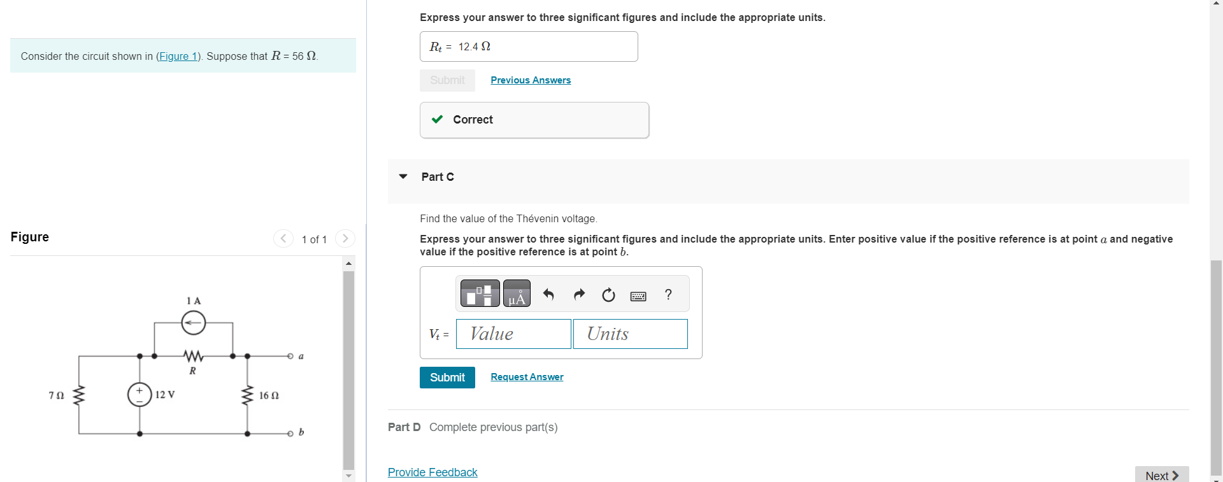Open the Previous Answers link
1223x482 pixels.
[x=530, y=80]
